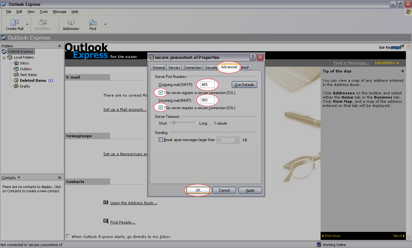Collapse the Local Folders tree node
Viewport: 412px width, 248px height.
[x=4, y=57]
